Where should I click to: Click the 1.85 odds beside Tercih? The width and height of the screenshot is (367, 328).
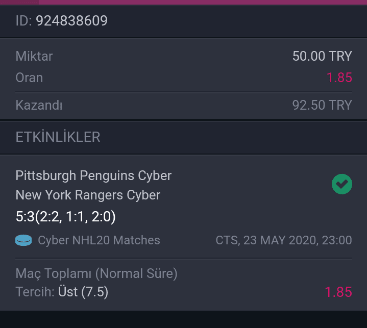tap(338, 292)
